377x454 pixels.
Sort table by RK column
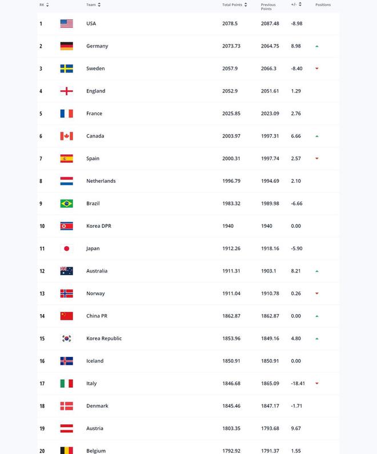coord(47,5)
